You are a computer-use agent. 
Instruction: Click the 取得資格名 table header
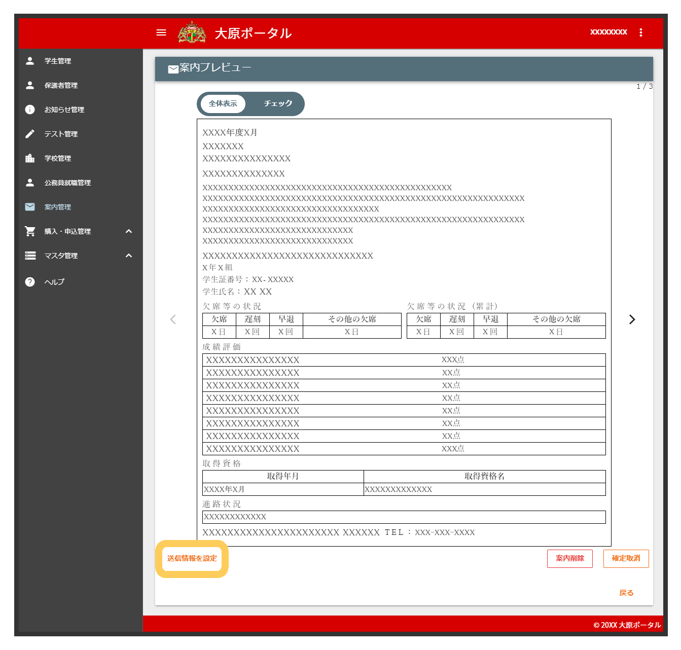(x=485, y=476)
